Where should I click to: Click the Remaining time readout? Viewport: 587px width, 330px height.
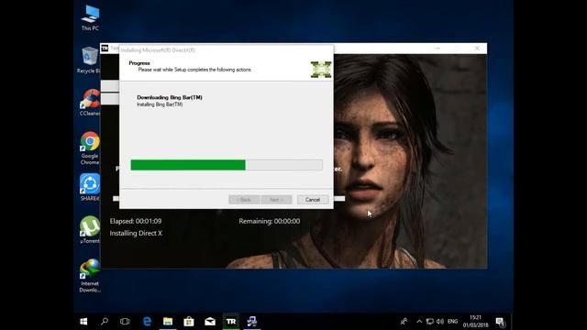269,221
